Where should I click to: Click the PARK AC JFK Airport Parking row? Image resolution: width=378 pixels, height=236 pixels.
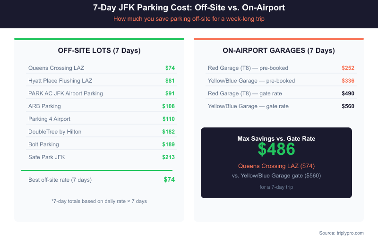pos(65,93)
